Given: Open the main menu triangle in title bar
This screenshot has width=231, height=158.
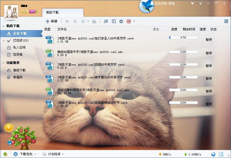Looking at the screenshot, I should [201, 4].
